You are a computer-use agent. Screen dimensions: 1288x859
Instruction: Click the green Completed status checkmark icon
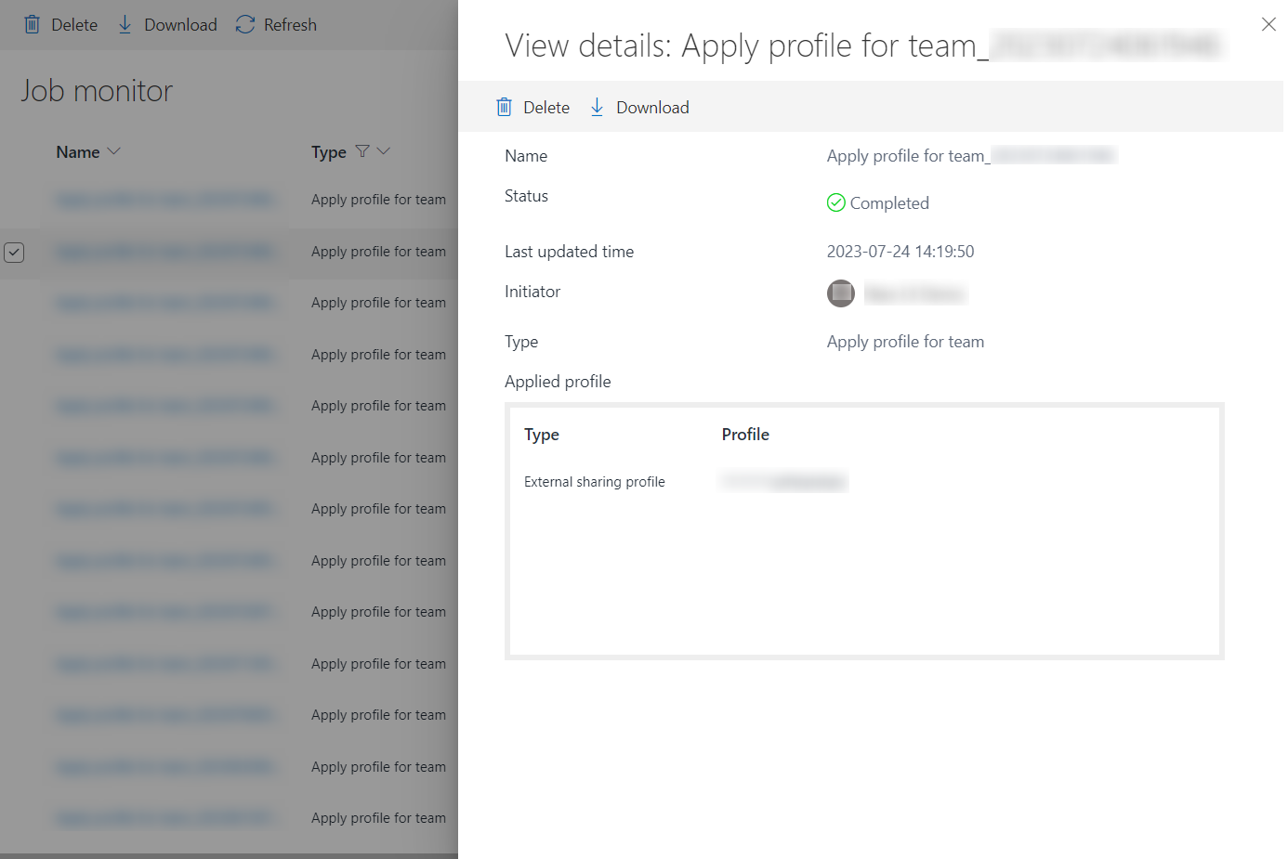(836, 202)
